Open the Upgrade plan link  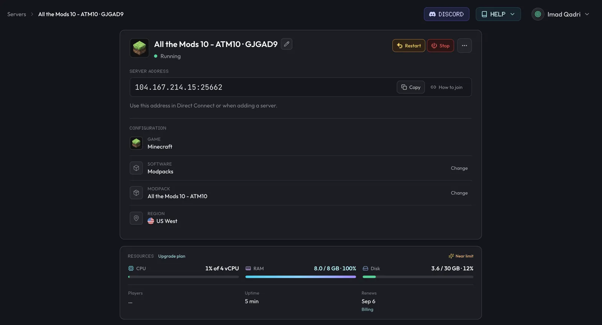[172, 256]
